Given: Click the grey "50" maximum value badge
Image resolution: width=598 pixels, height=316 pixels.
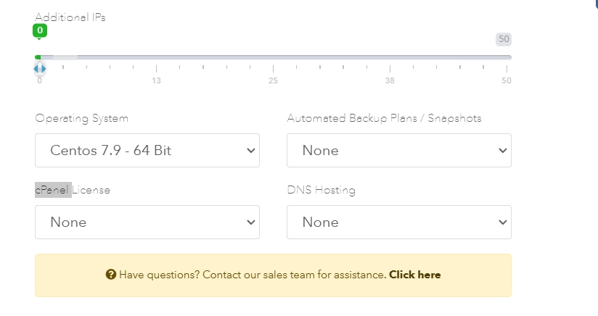Looking at the screenshot, I should tap(504, 39).
